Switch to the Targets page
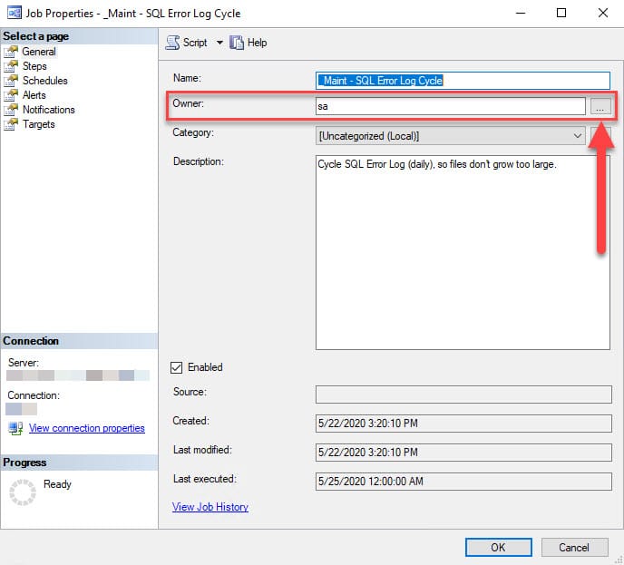The height and width of the screenshot is (565, 624). pos(39,124)
